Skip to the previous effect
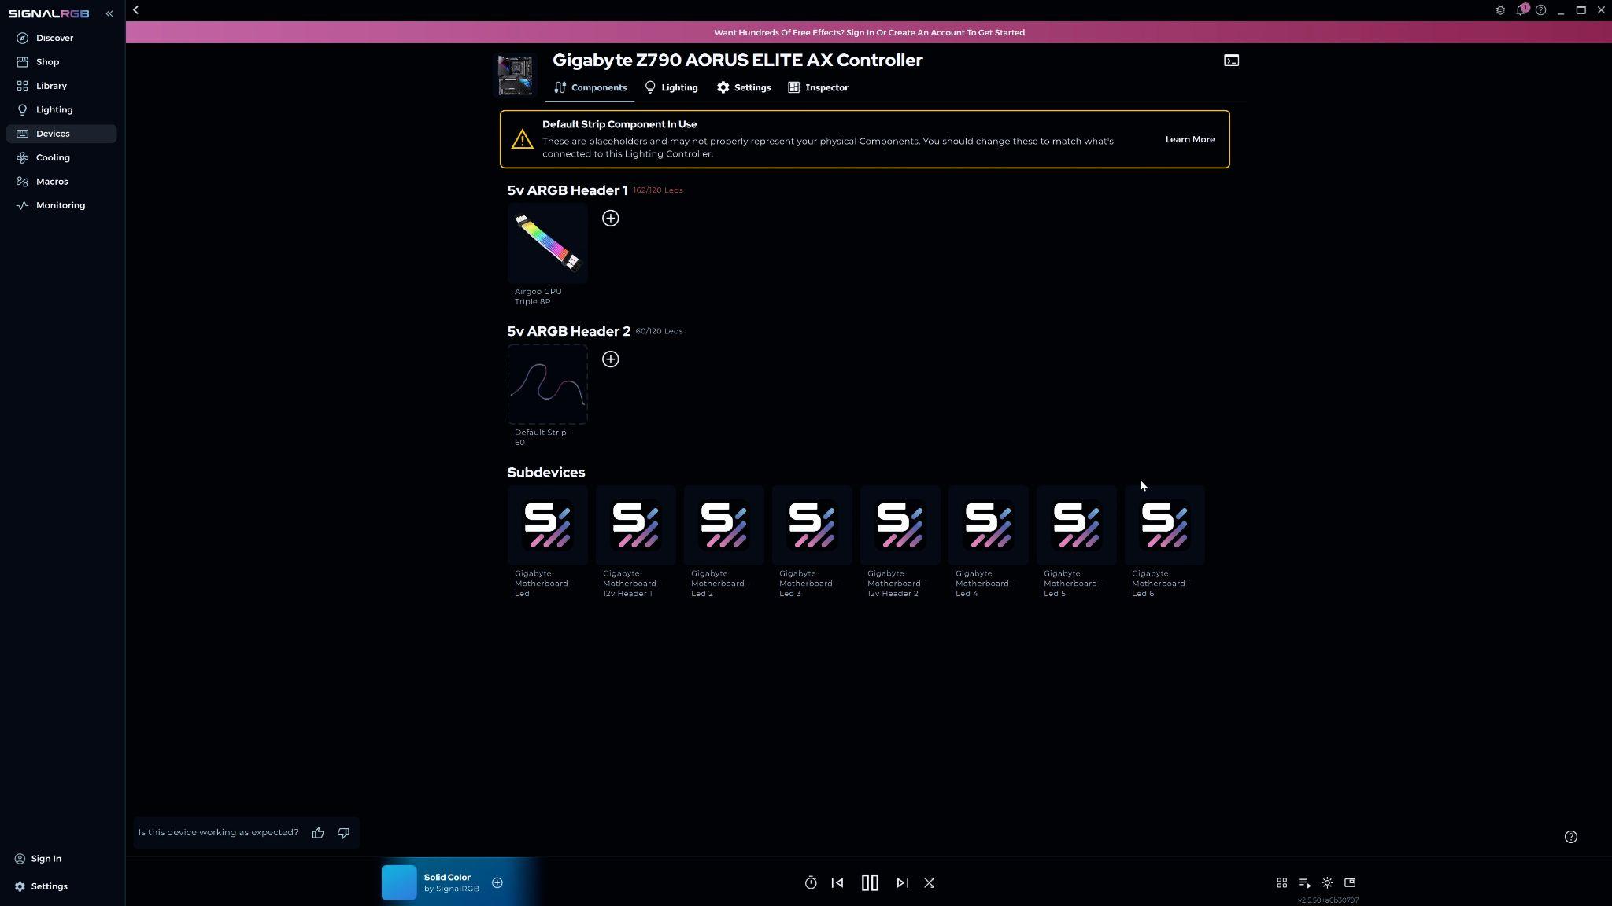Screen dimensions: 1612x906 tap(837, 883)
